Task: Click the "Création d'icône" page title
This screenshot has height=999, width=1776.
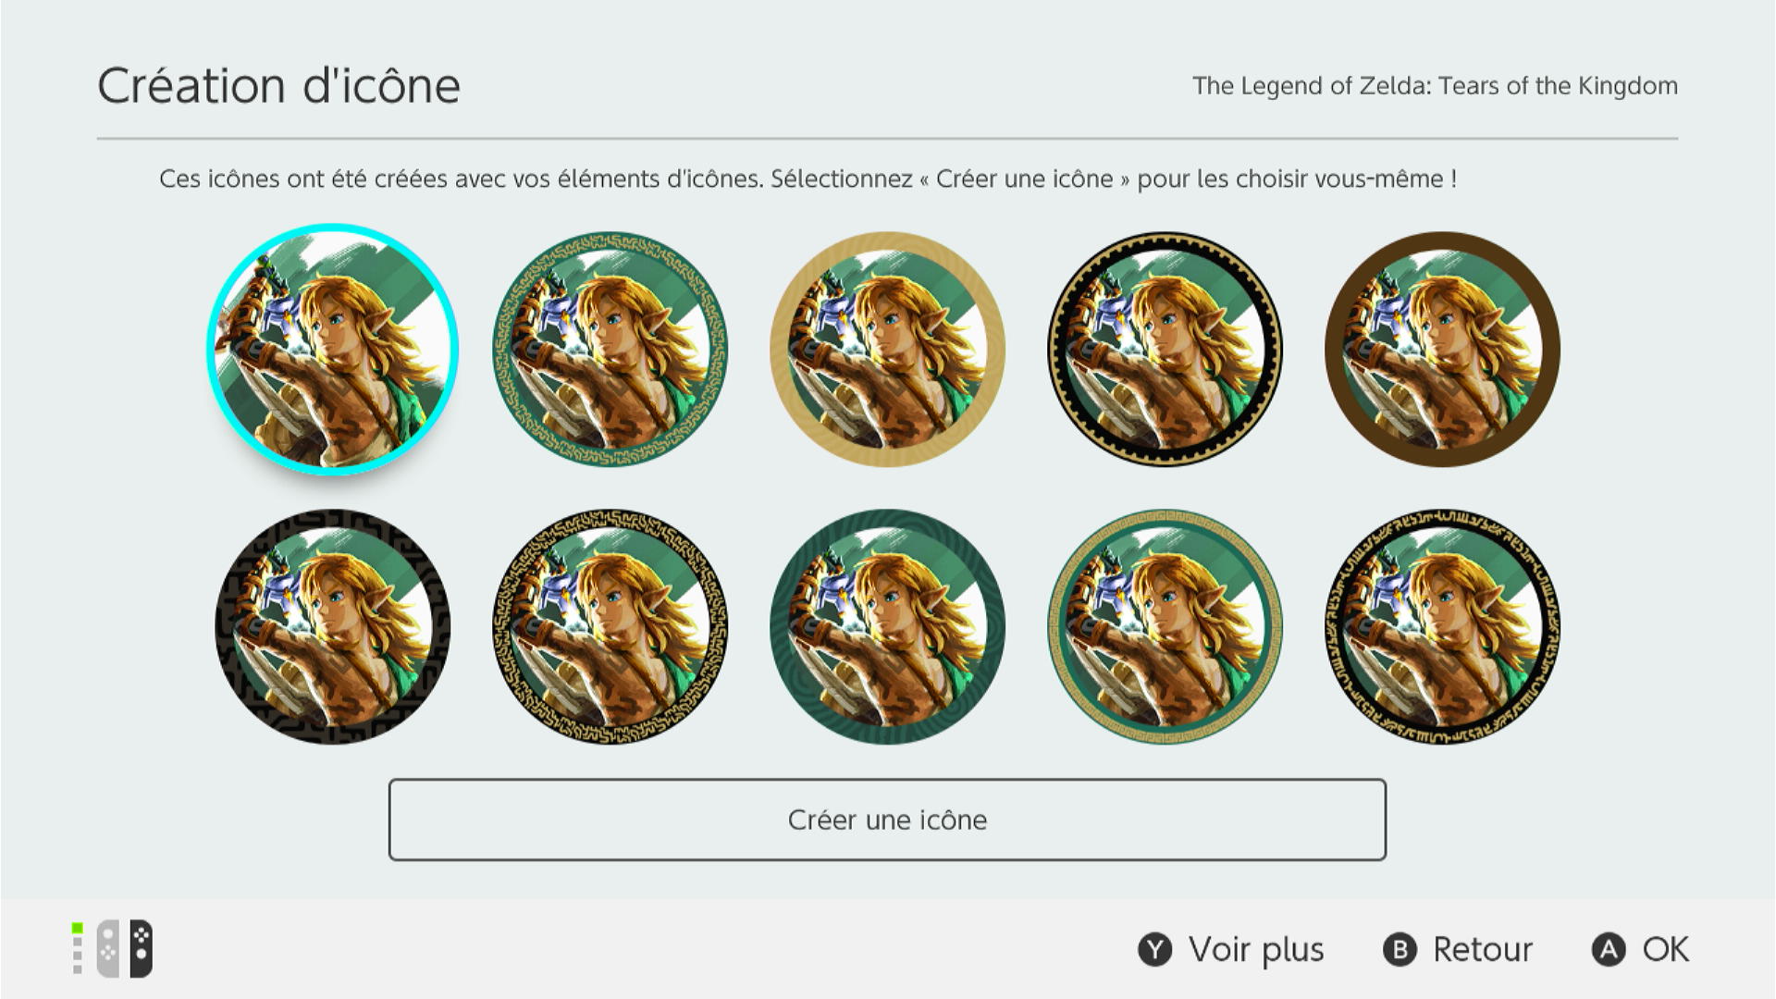Action: click(x=278, y=86)
